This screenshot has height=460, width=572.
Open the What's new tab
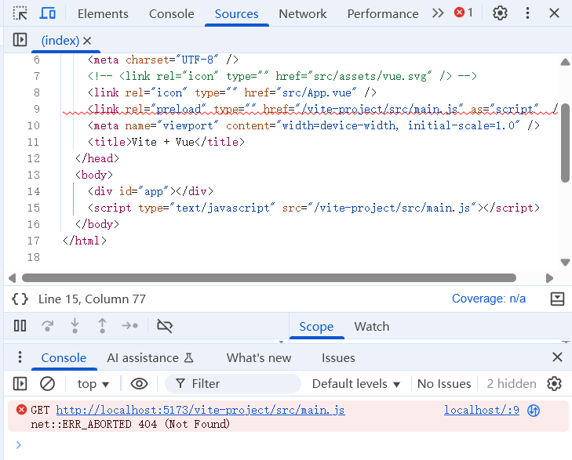(x=259, y=358)
